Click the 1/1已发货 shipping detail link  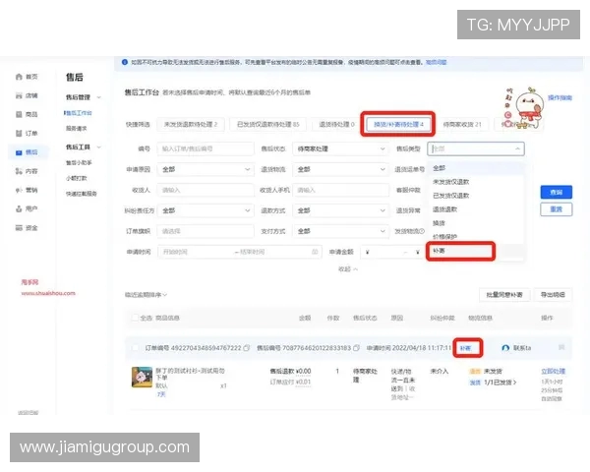(501, 383)
